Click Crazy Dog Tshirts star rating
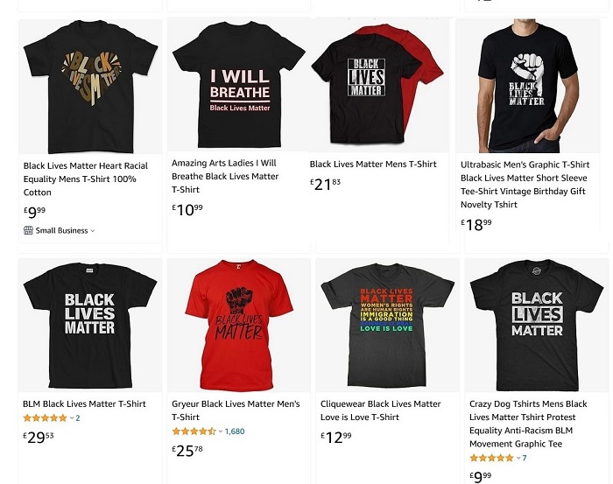Viewport: 613px width, 484px height. coord(491,458)
